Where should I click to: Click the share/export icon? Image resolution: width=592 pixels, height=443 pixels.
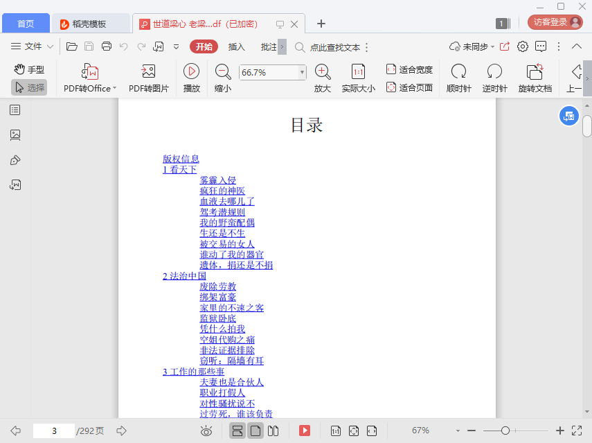point(505,46)
